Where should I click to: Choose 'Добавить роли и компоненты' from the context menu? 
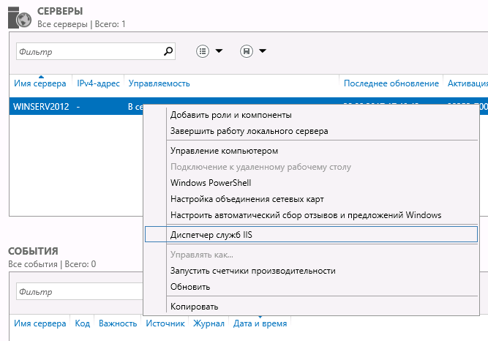coord(230,115)
